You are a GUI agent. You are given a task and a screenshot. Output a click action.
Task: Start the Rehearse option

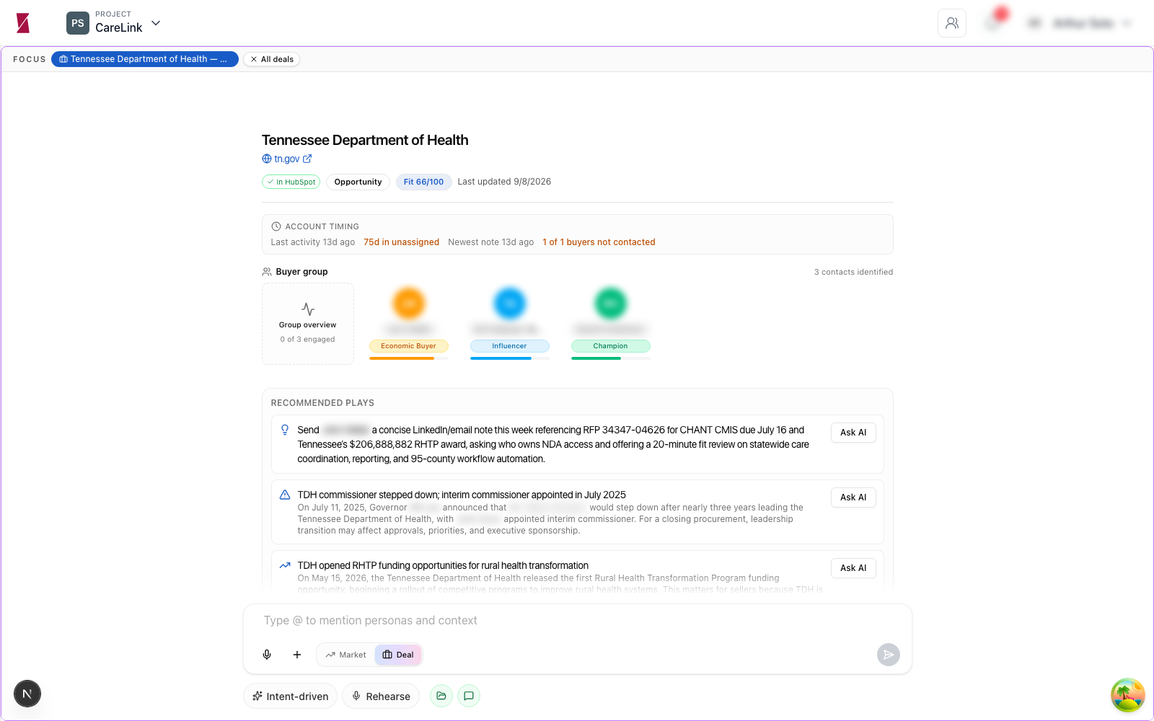point(381,696)
